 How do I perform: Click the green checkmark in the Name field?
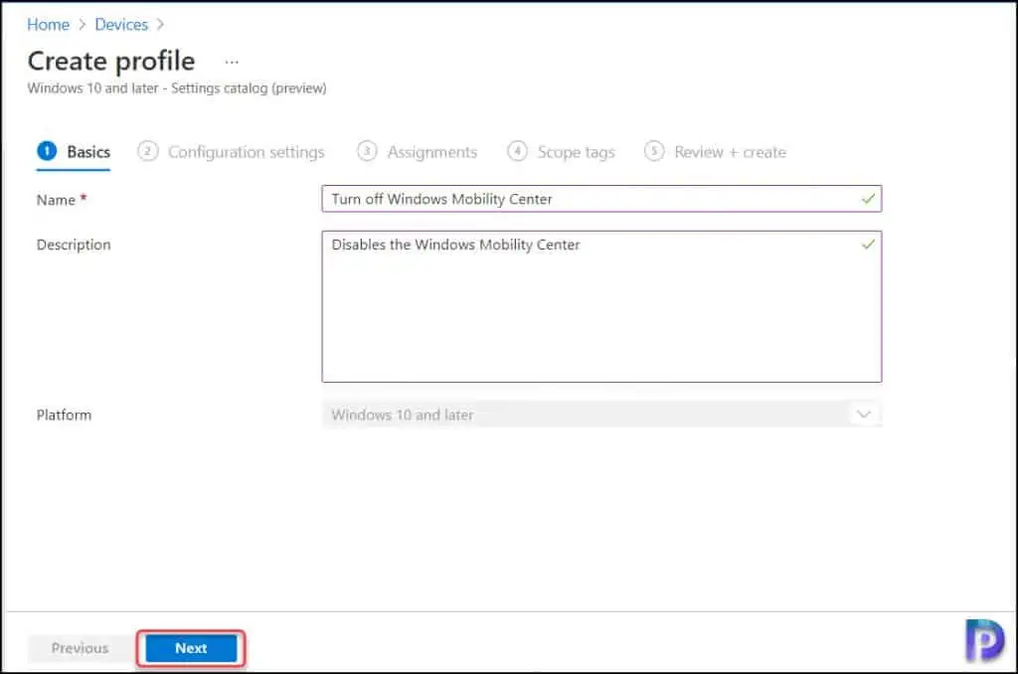click(868, 199)
